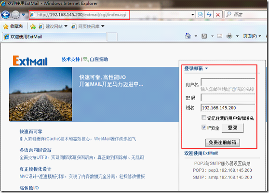The width and height of the screenshot is (269, 193).
Task: Click the Refresh arrows icon
Action: pyautogui.click(x=209, y=15)
